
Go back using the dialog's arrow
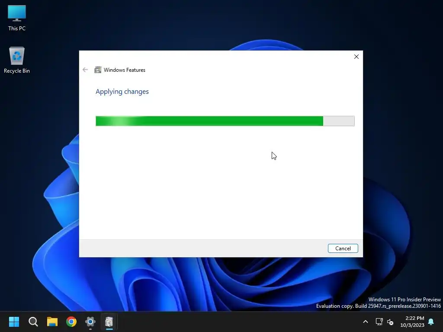coord(85,70)
